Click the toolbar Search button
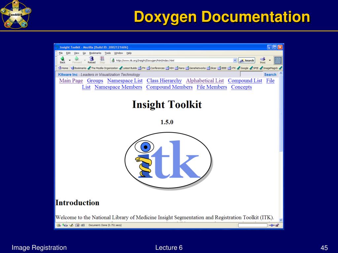Screen dimensions: 338x253 click(247, 61)
